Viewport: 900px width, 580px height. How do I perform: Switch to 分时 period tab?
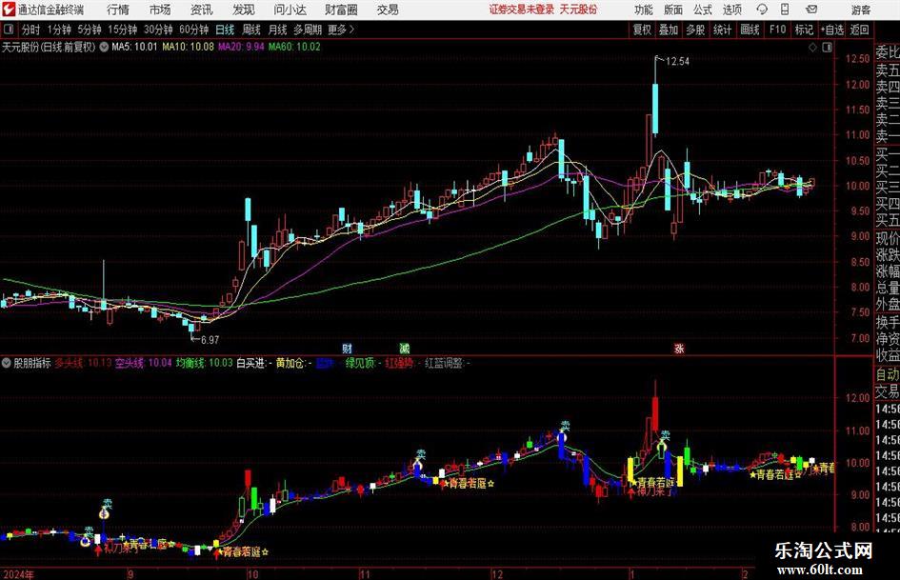coord(30,30)
